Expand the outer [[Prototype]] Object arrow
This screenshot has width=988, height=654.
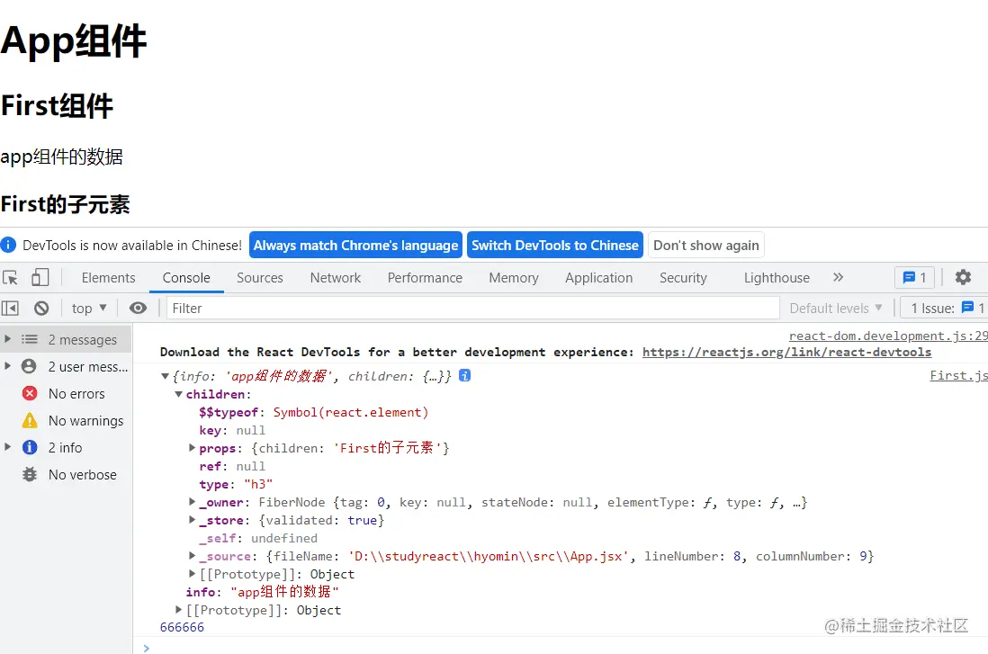click(179, 609)
